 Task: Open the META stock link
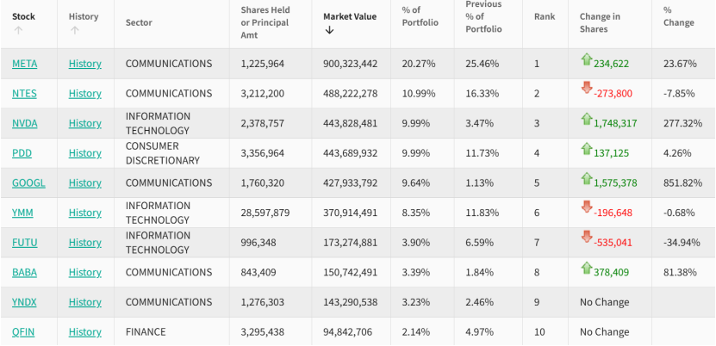(x=25, y=64)
